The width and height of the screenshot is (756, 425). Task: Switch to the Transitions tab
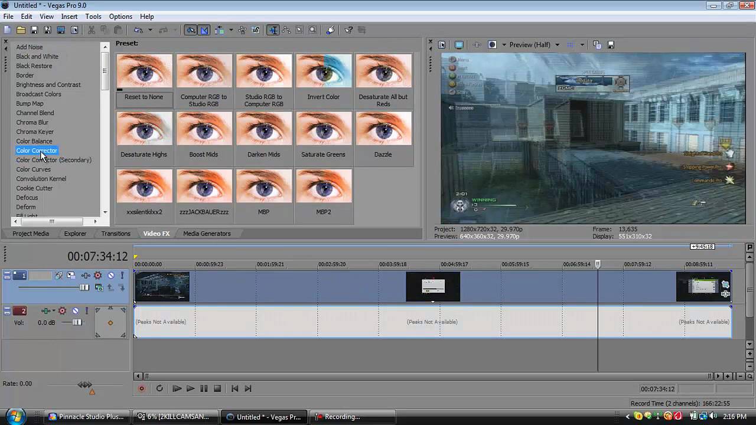coord(116,234)
